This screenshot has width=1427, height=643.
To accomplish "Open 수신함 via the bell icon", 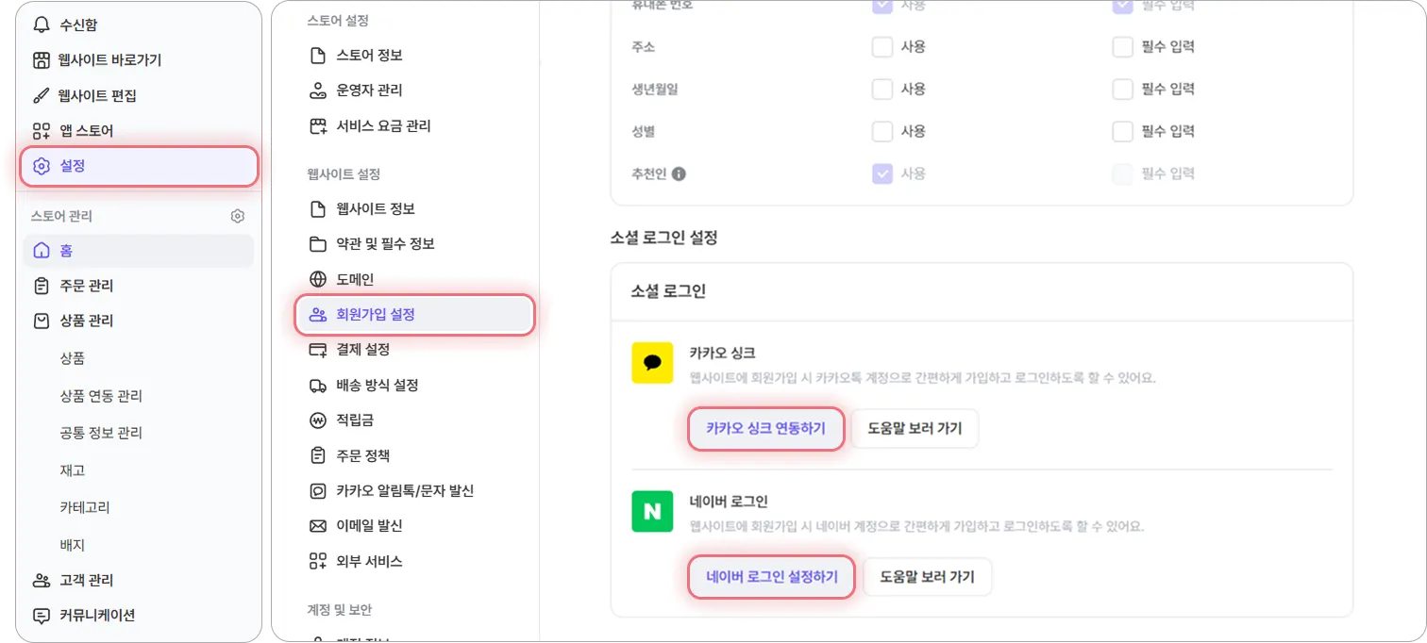I will tap(42, 25).
